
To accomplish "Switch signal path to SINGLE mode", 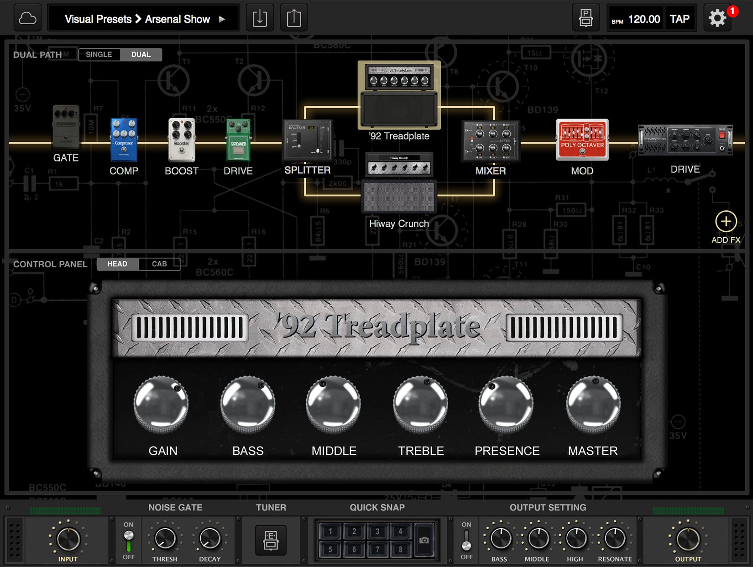I will [99, 54].
